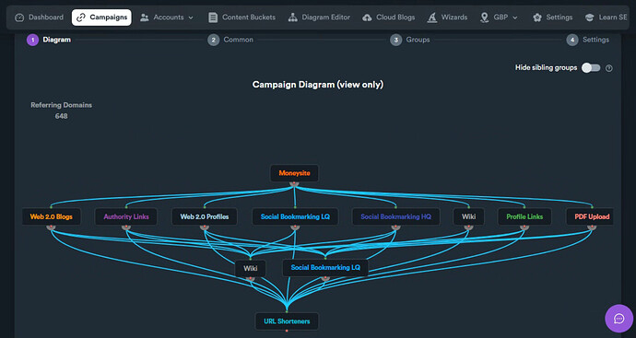This screenshot has height=338, width=636.
Task: Open the Dashboard menu item
Action: coord(40,17)
